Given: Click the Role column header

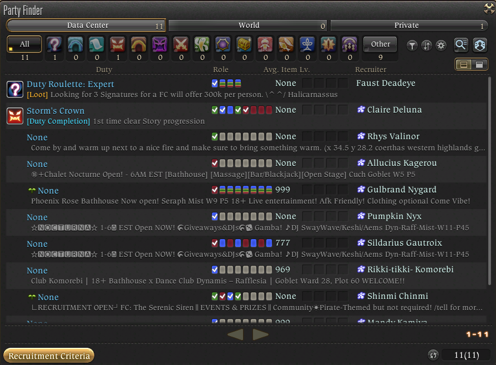Looking at the screenshot, I should pyautogui.click(x=220, y=69).
